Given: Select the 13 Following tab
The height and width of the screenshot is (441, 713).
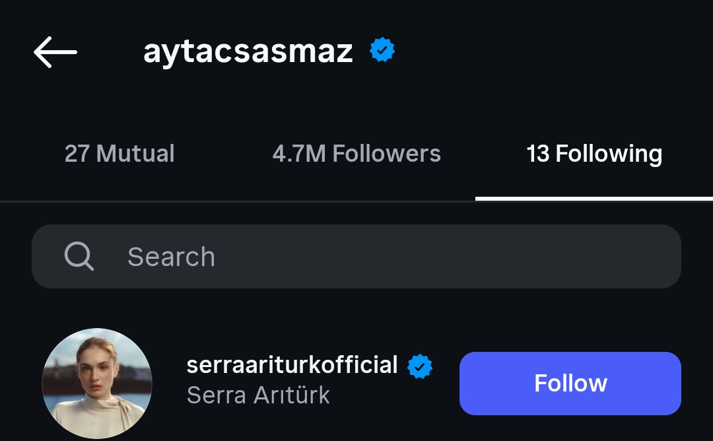Looking at the screenshot, I should [x=594, y=154].
